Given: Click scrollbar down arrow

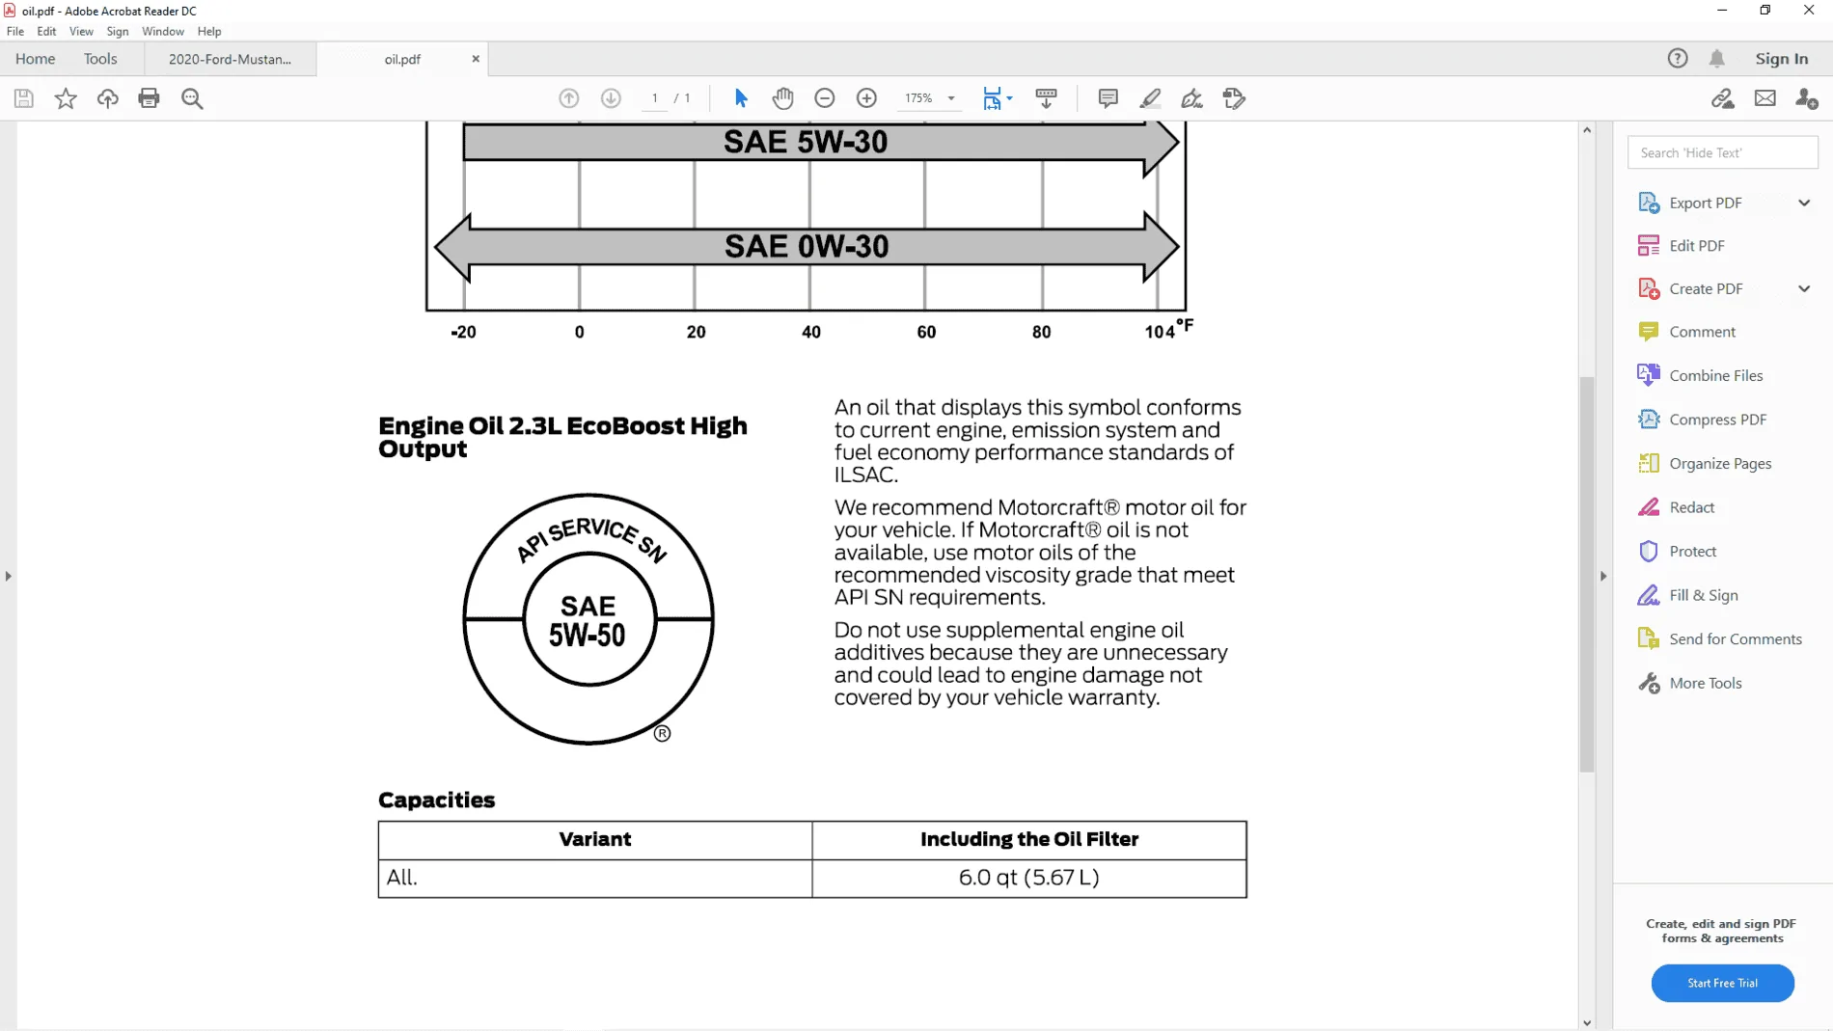Looking at the screenshot, I should pyautogui.click(x=1587, y=1022).
